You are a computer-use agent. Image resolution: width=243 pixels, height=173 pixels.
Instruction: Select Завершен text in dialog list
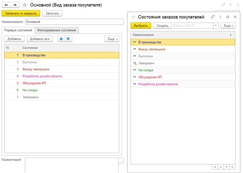tap(146, 63)
